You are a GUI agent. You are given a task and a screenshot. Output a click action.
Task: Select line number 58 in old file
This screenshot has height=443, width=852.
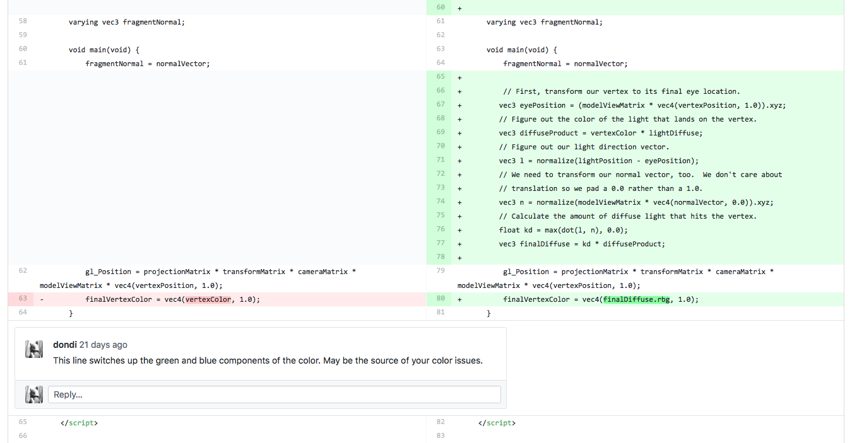(23, 21)
